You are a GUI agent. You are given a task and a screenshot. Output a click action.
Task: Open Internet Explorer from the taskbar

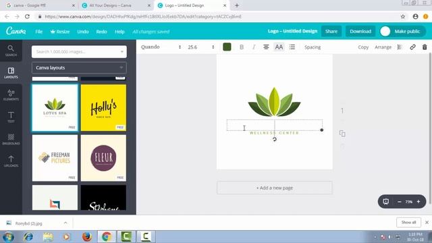point(28,237)
